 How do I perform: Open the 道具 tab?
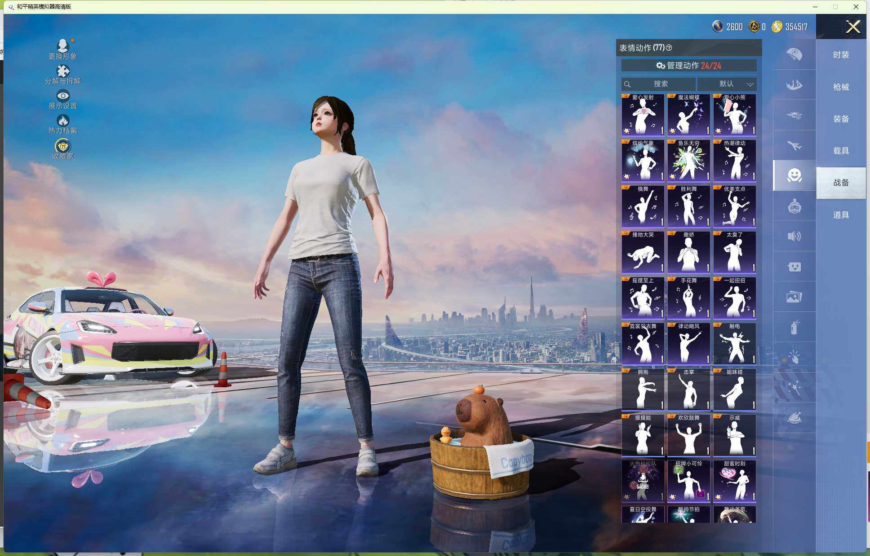pos(841,215)
